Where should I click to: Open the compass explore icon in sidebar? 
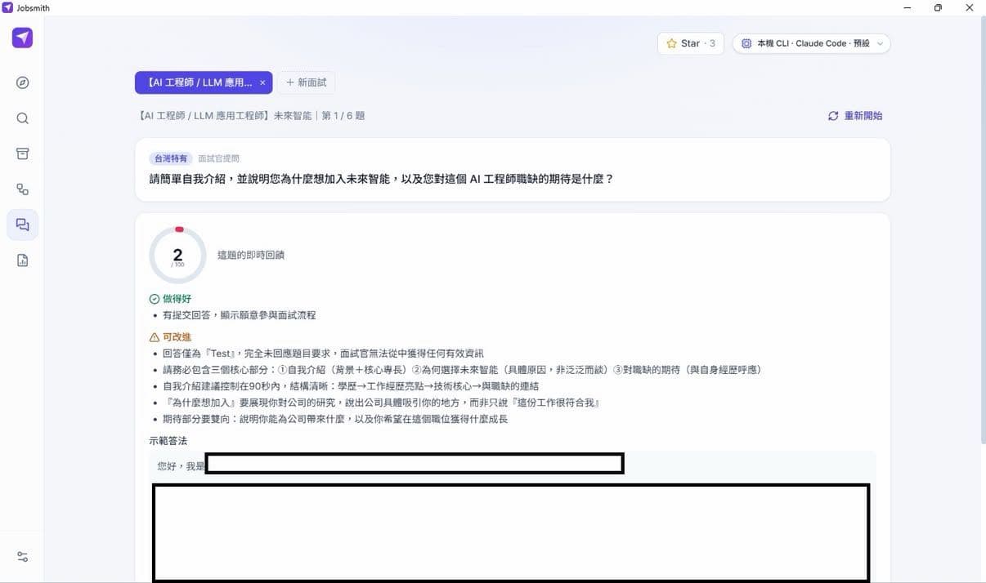[23, 82]
